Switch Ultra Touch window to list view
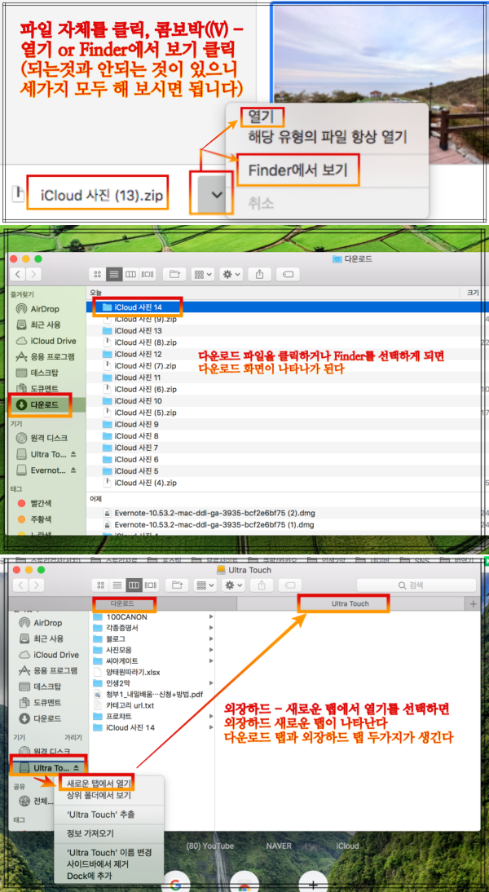489x892 pixels. [x=117, y=585]
